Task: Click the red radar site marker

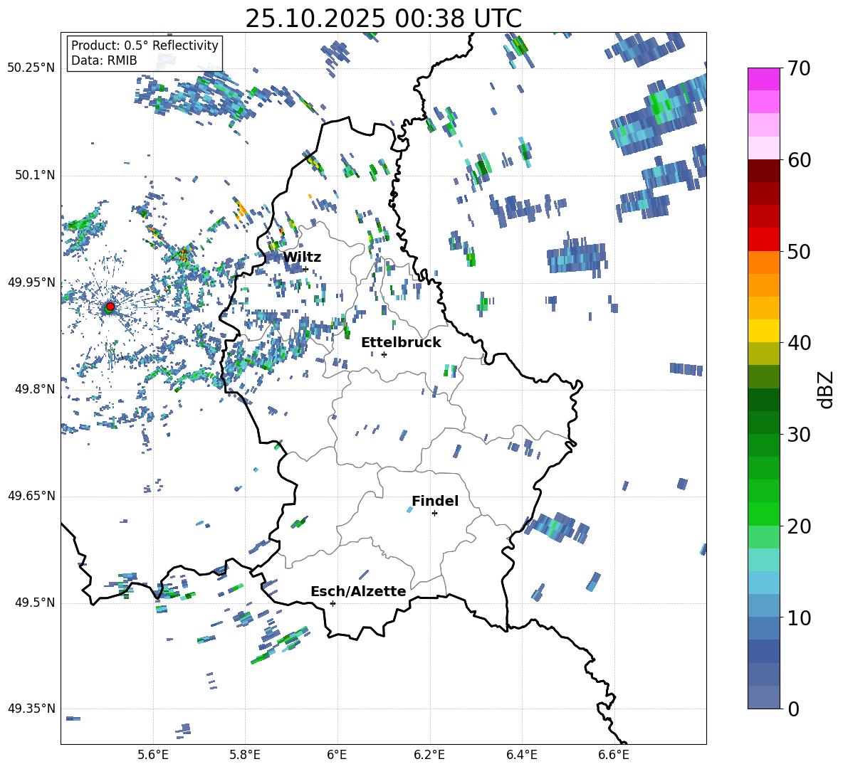Action: (110, 306)
